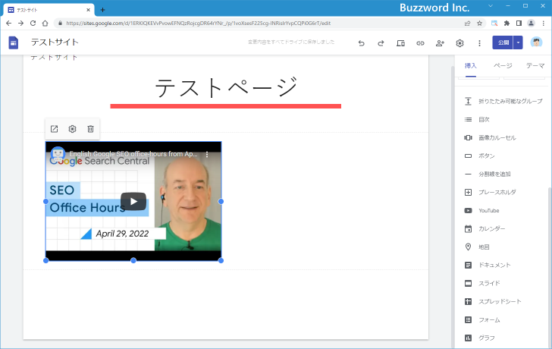Click the tab search chevron in title bar
Image resolution: width=552 pixels, height=349 pixels.
[x=491, y=6]
